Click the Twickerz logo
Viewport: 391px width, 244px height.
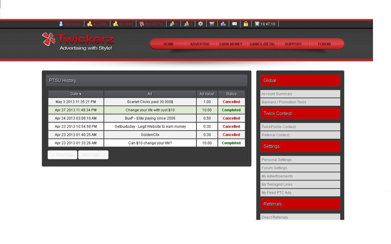(x=78, y=41)
